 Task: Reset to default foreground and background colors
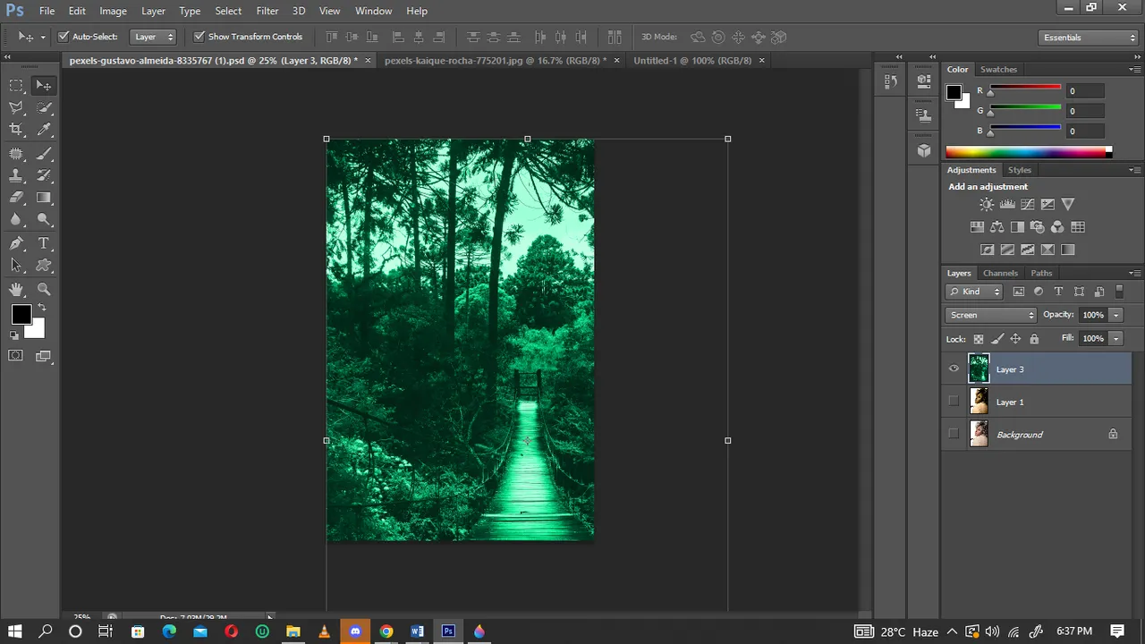(x=14, y=335)
